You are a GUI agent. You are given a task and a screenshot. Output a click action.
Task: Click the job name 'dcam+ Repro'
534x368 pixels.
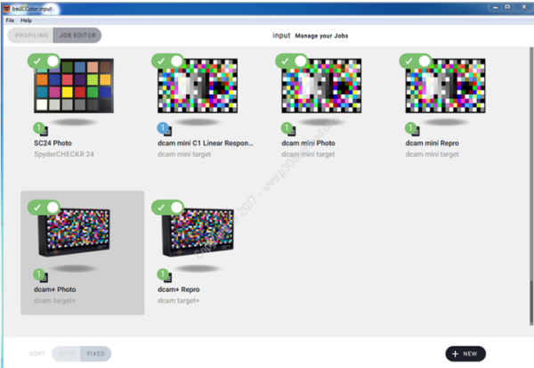pos(179,290)
